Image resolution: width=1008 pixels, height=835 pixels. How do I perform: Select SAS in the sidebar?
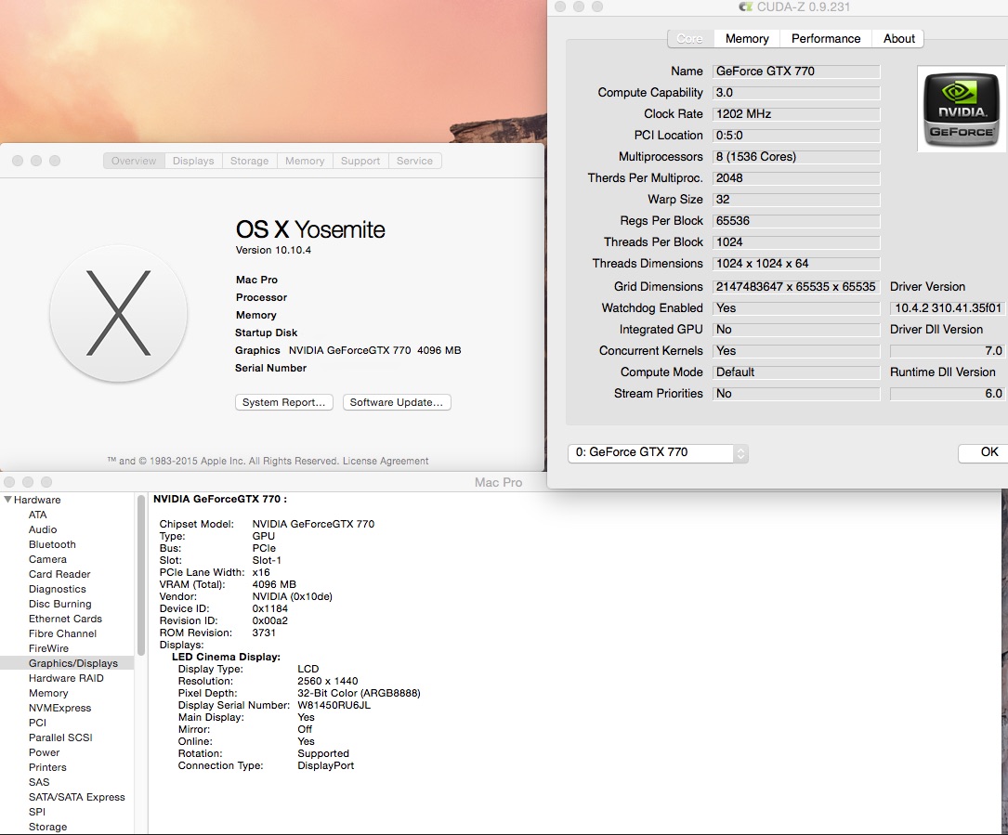click(x=39, y=782)
